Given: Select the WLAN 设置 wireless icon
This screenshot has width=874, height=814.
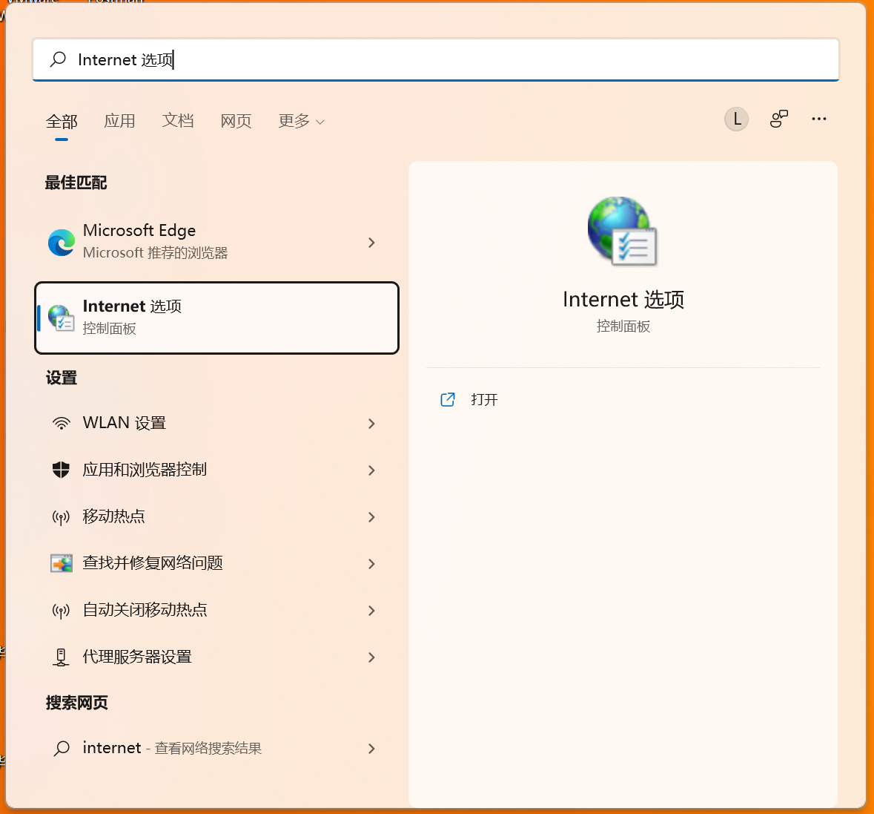Looking at the screenshot, I should [x=61, y=423].
